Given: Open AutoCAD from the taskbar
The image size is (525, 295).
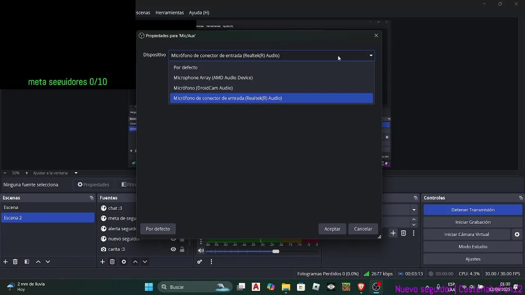Looking at the screenshot, I should pos(256,287).
